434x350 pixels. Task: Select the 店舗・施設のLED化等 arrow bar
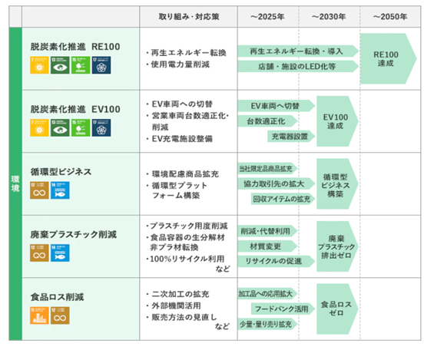(x=298, y=66)
